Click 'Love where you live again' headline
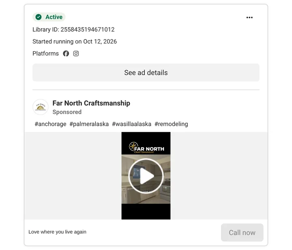Image resolution: width=292 pixels, height=250 pixels. coord(57,232)
